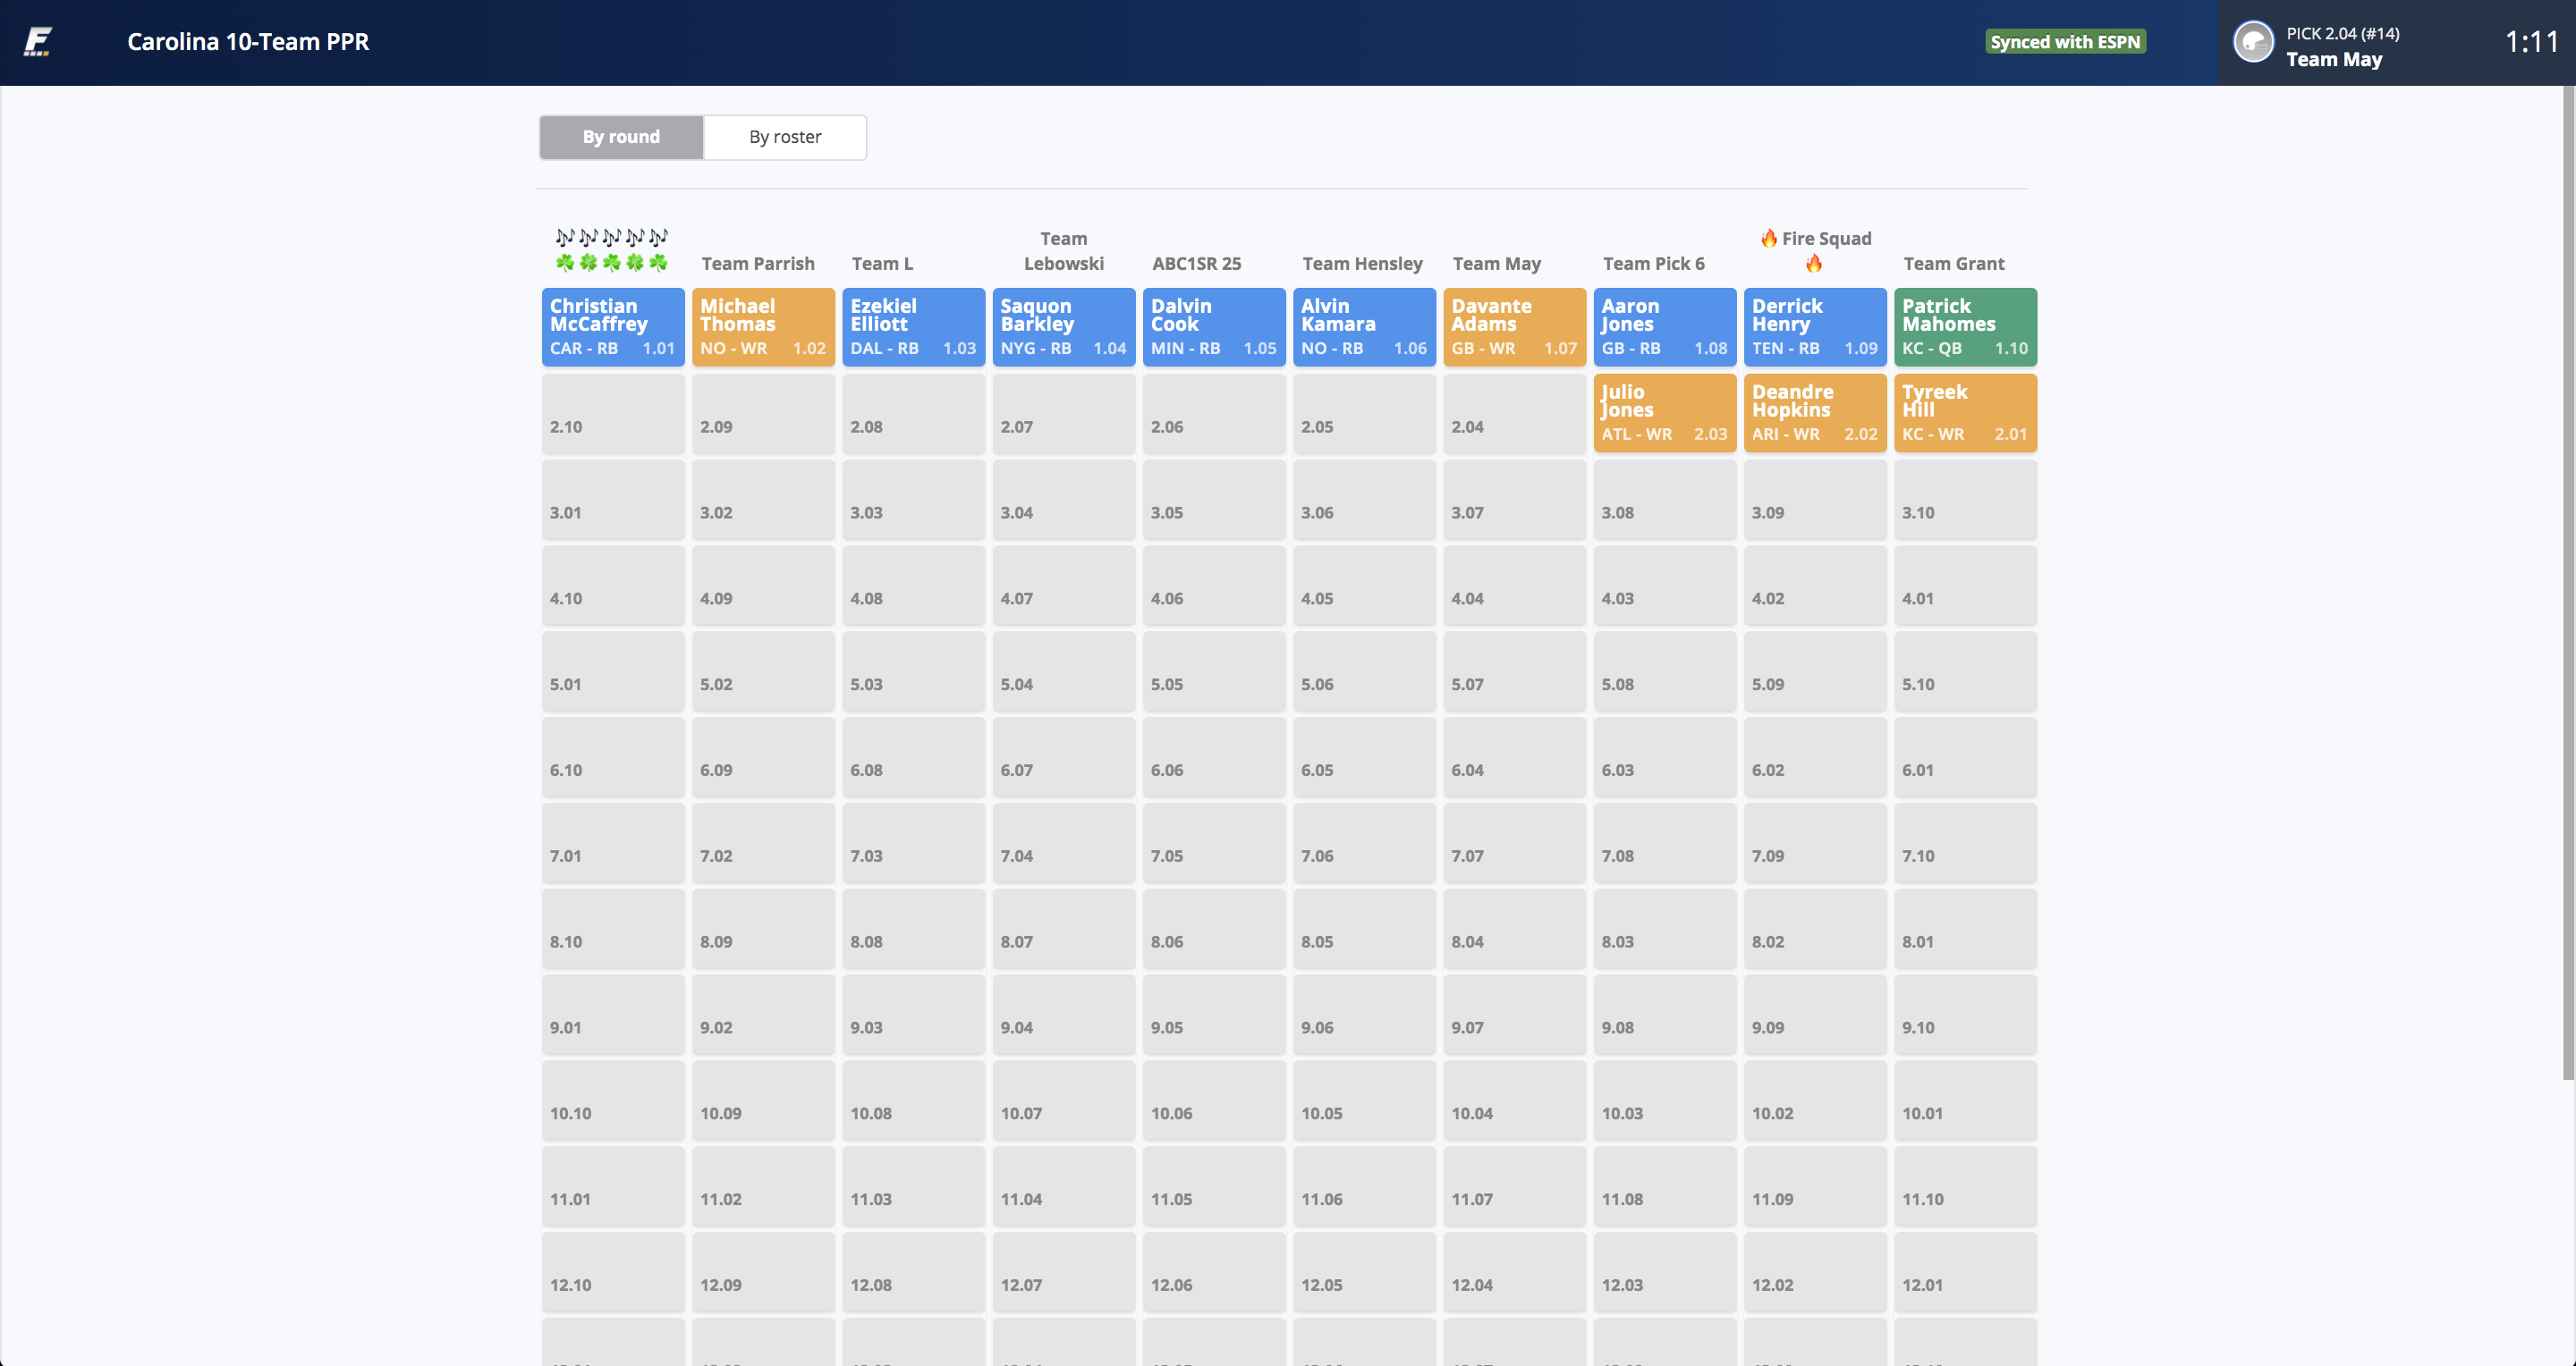Select the empty 9.10 pick slot

click(1965, 1015)
